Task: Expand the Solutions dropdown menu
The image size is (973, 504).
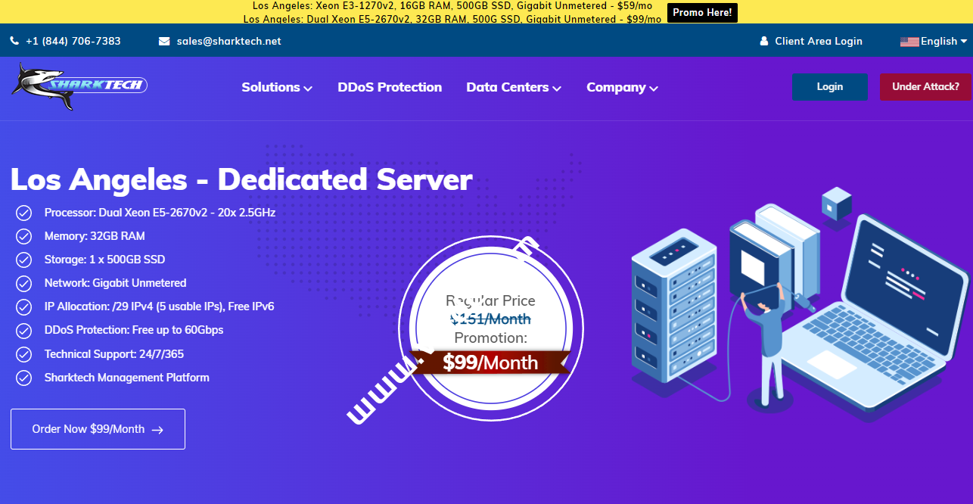Action: click(x=277, y=88)
